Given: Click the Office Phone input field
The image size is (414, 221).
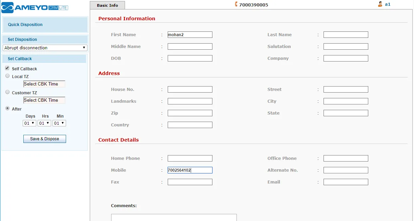Looking at the screenshot, I should [346, 158].
